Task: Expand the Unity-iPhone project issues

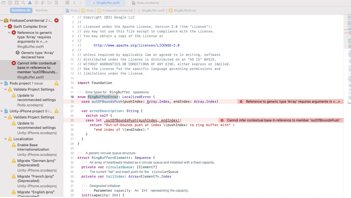Action: pos(2,111)
